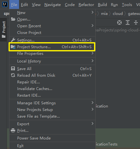This screenshot has height=149, width=140.
Task: Click the IntelliJ IDEA logo icon
Action: [x=5, y=4]
